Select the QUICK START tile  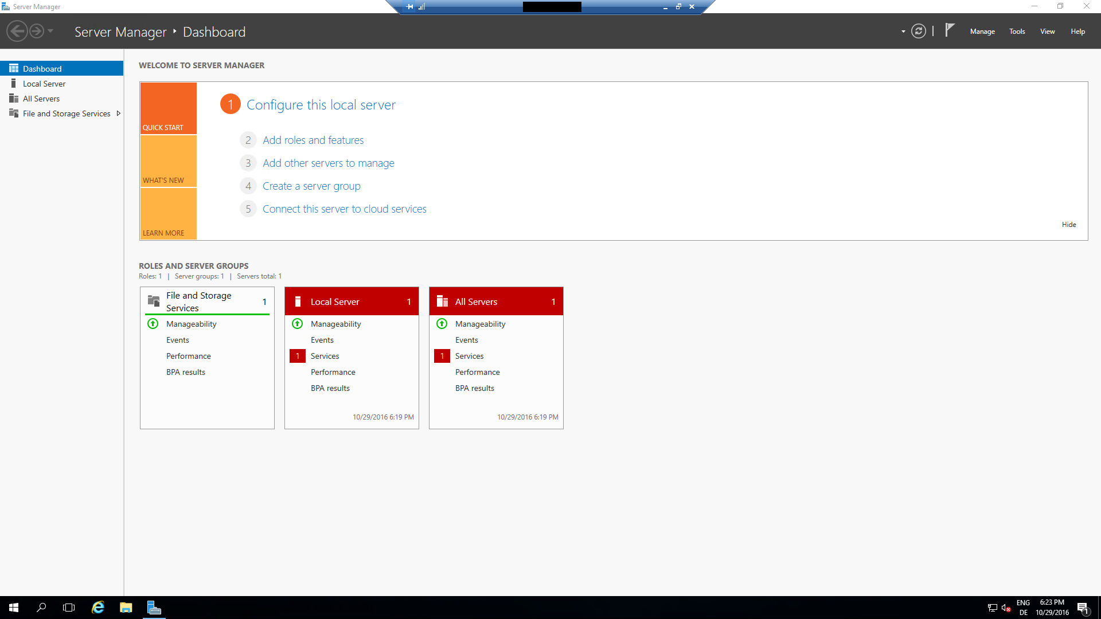[169, 108]
